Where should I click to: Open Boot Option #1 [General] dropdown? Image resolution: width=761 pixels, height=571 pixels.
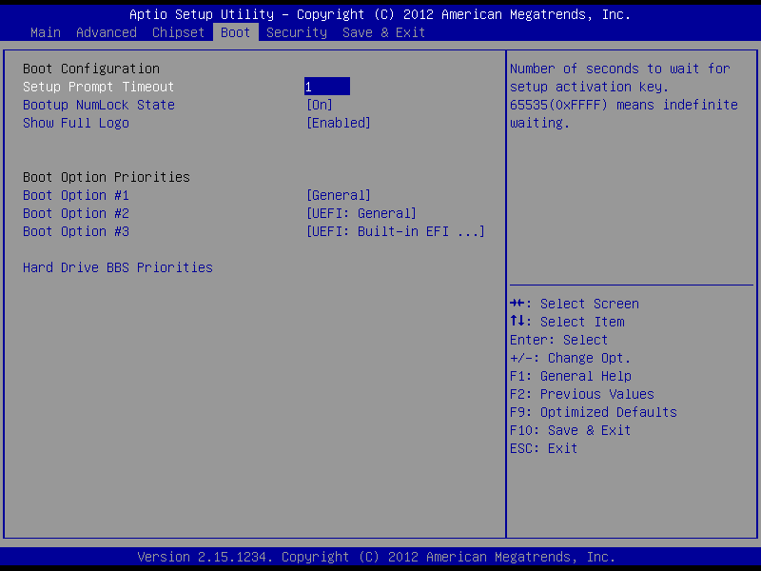point(339,195)
